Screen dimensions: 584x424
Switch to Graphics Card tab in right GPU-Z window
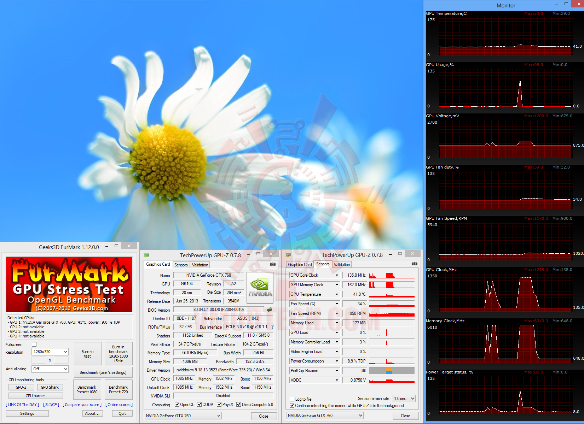point(300,265)
